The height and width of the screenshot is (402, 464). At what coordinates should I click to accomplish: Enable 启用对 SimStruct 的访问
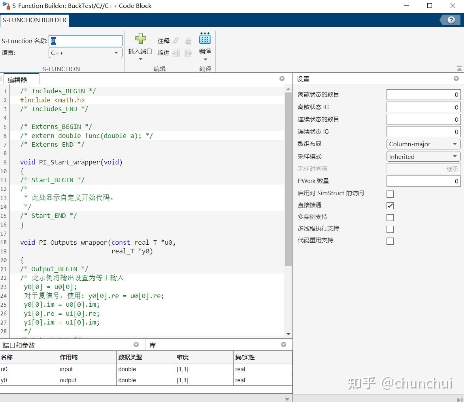(390, 194)
